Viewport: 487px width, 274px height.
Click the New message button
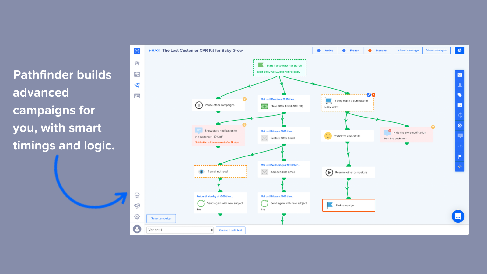click(x=408, y=51)
